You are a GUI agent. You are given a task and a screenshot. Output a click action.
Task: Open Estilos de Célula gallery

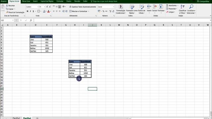[x=141, y=9]
